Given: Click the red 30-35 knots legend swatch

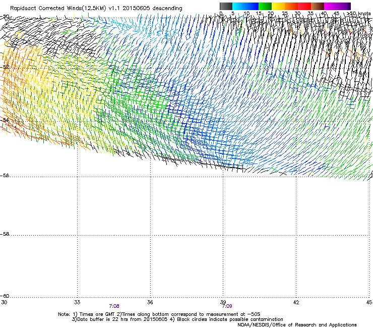Looking at the screenshot, I should tap(304, 6).
